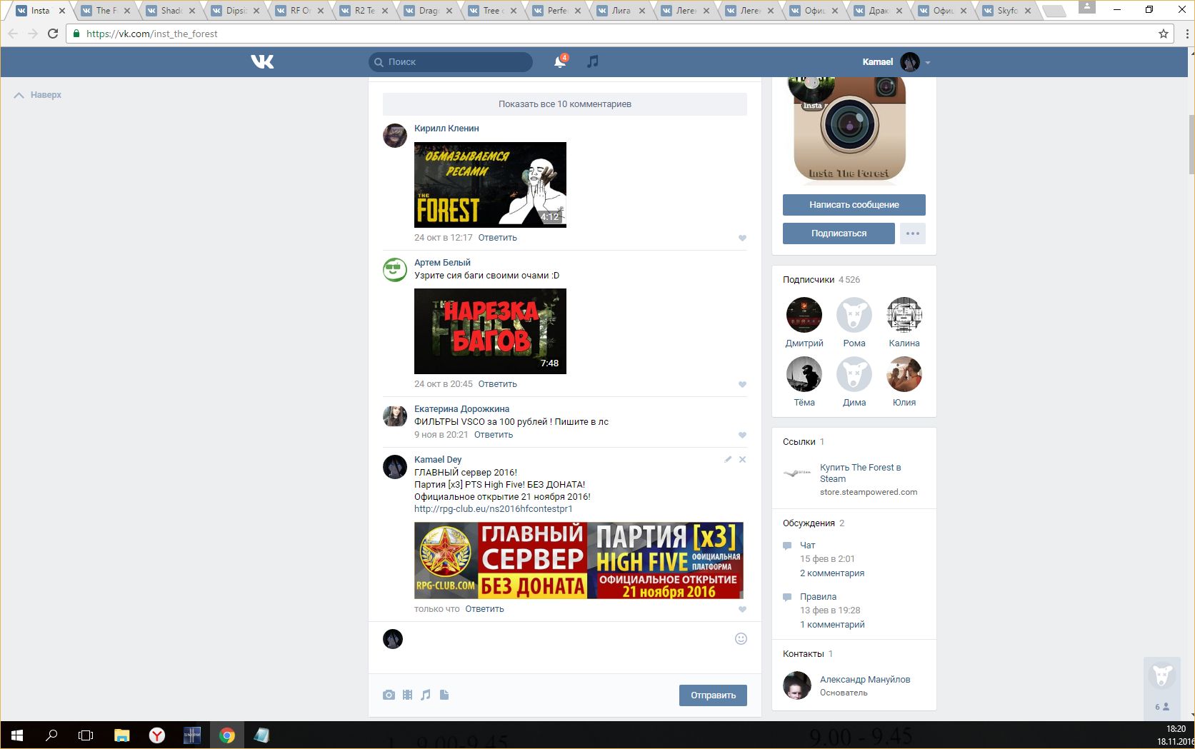Reply to Екатерина Дорожкина's comment
This screenshot has height=749, width=1195.
tap(494, 435)
